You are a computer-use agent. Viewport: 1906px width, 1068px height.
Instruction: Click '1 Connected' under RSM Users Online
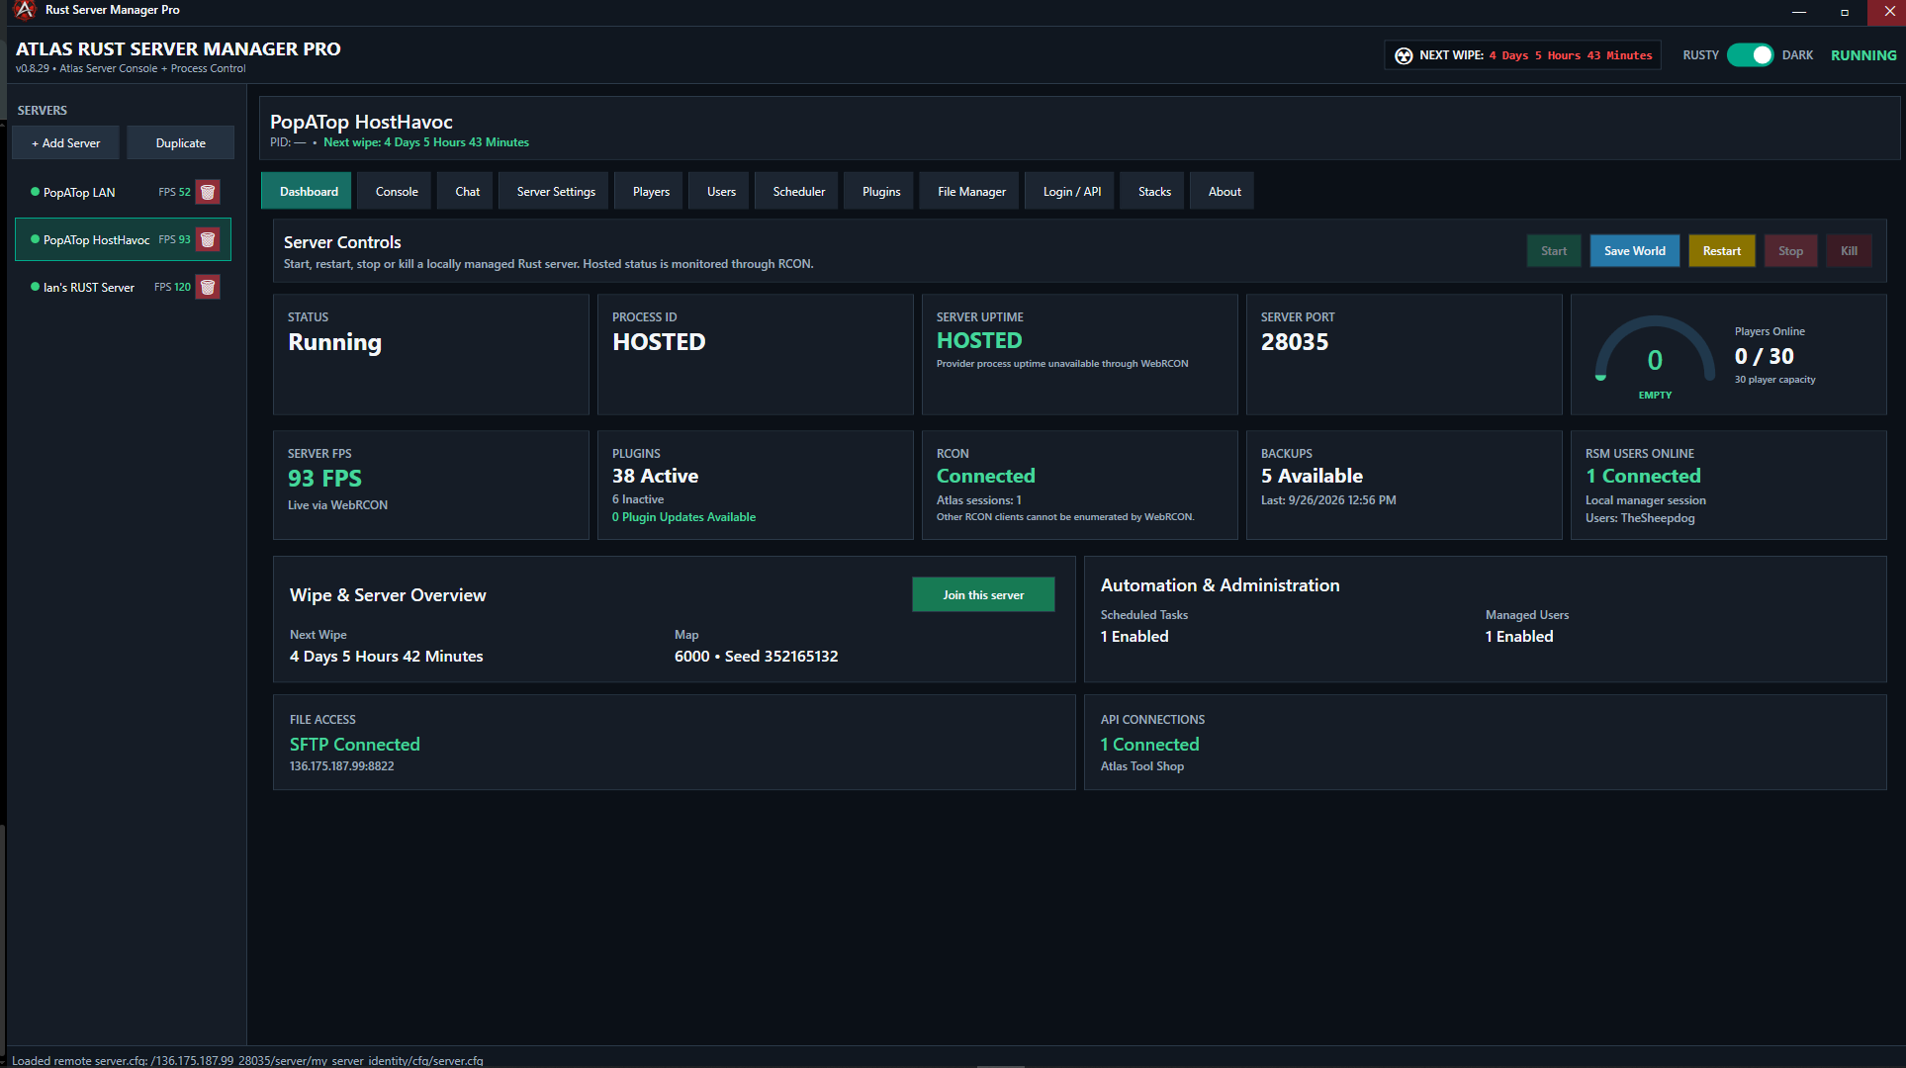pyautogui.click(x=1643, y=476)
